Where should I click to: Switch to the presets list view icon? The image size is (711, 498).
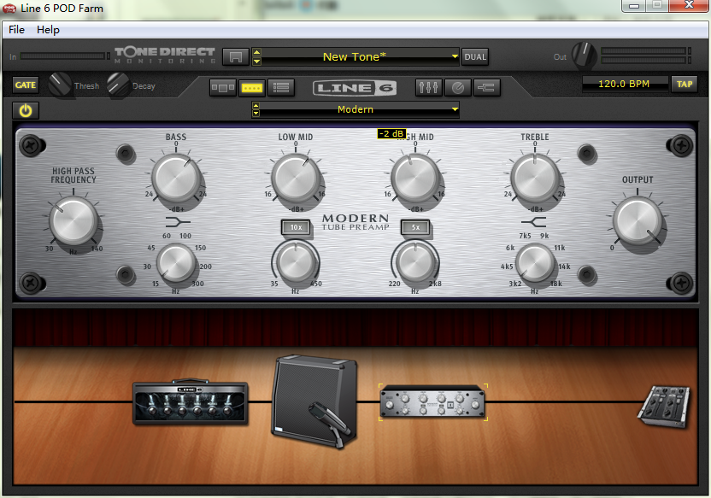tap(281, 87)
